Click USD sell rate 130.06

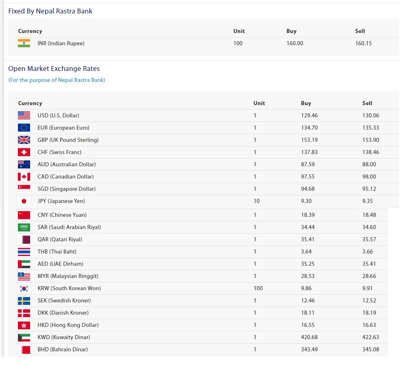371,116
